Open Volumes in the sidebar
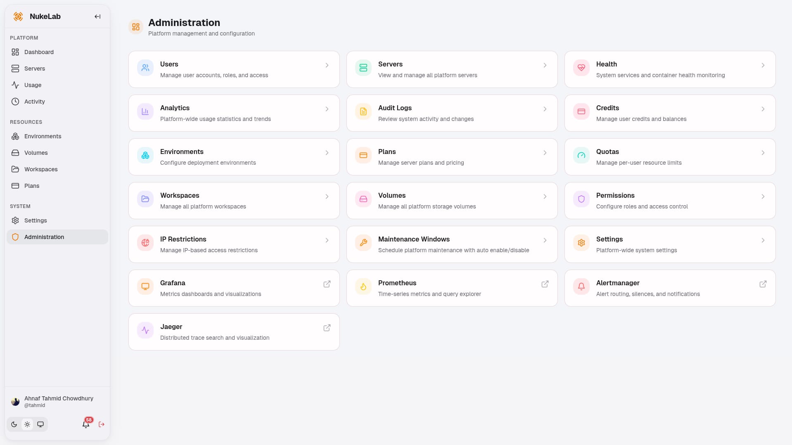 [x=57, y=153]
